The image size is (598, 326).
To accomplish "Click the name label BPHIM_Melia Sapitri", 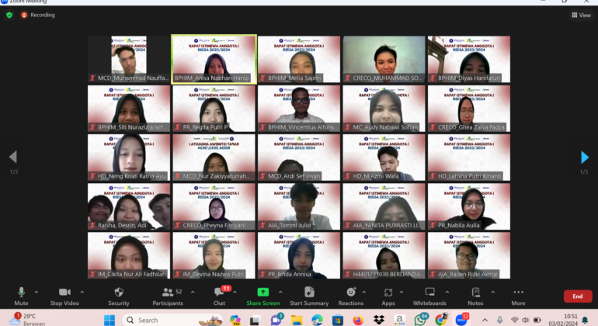I will [x=294, y=78].
